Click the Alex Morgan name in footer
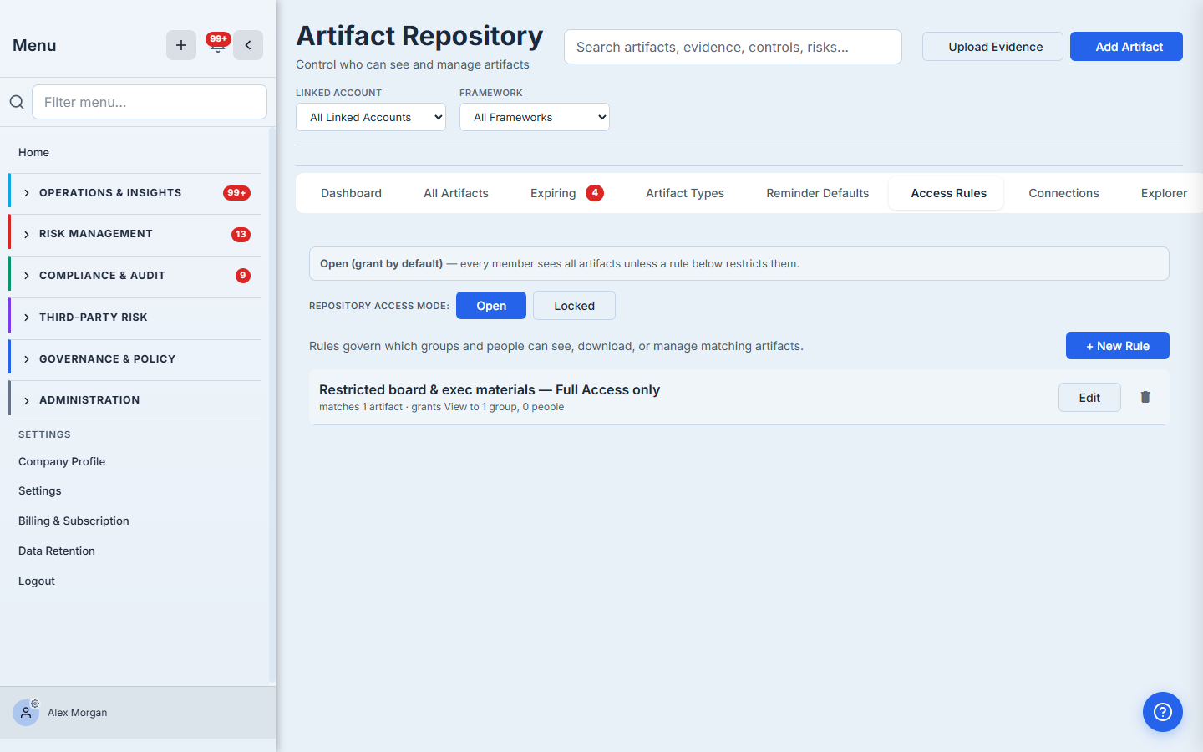This screenshot has width=1203, height=752. (x=77, y=713)
